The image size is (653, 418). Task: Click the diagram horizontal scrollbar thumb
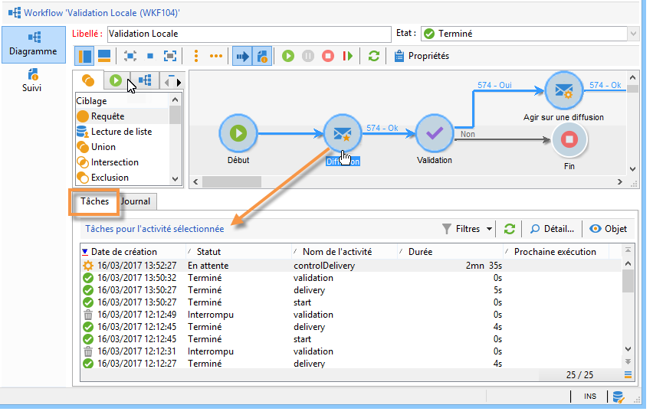tap(231, 181)
